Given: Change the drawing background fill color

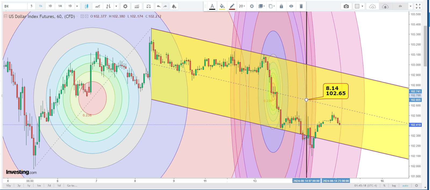Looking at the screenshot, I should tap(222, 6).
